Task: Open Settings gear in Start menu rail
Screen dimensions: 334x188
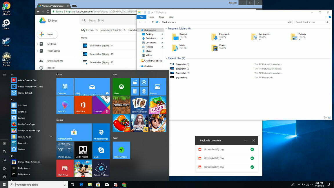Action: click(x=4, y=168)
